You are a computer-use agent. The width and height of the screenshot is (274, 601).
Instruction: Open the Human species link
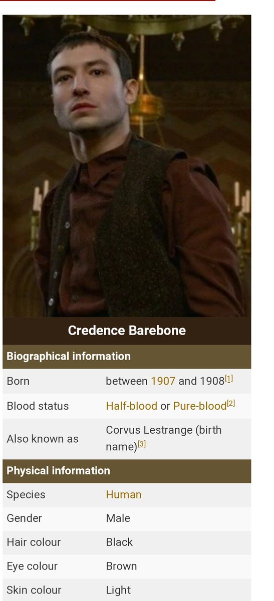pyautogui.click(x=124, y=495)
